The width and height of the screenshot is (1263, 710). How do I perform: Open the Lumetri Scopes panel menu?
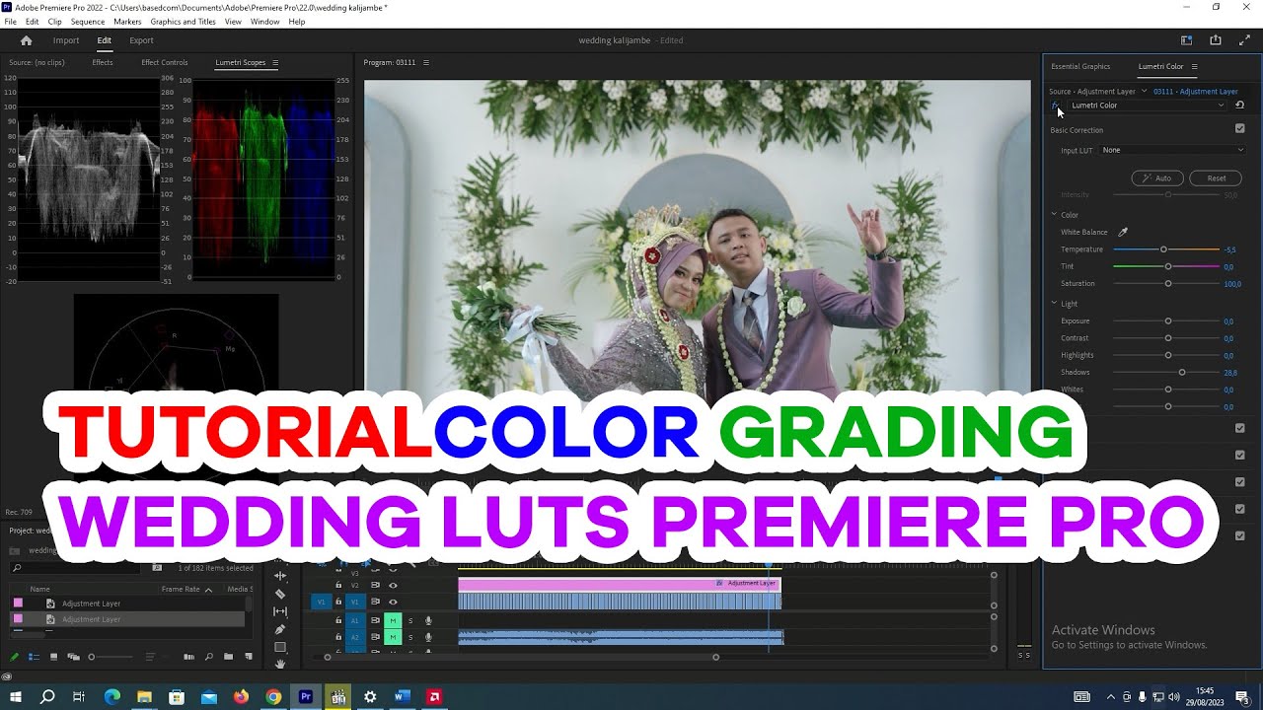point(275,63)
